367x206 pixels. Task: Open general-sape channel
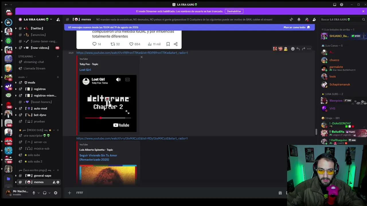point(38,176)
